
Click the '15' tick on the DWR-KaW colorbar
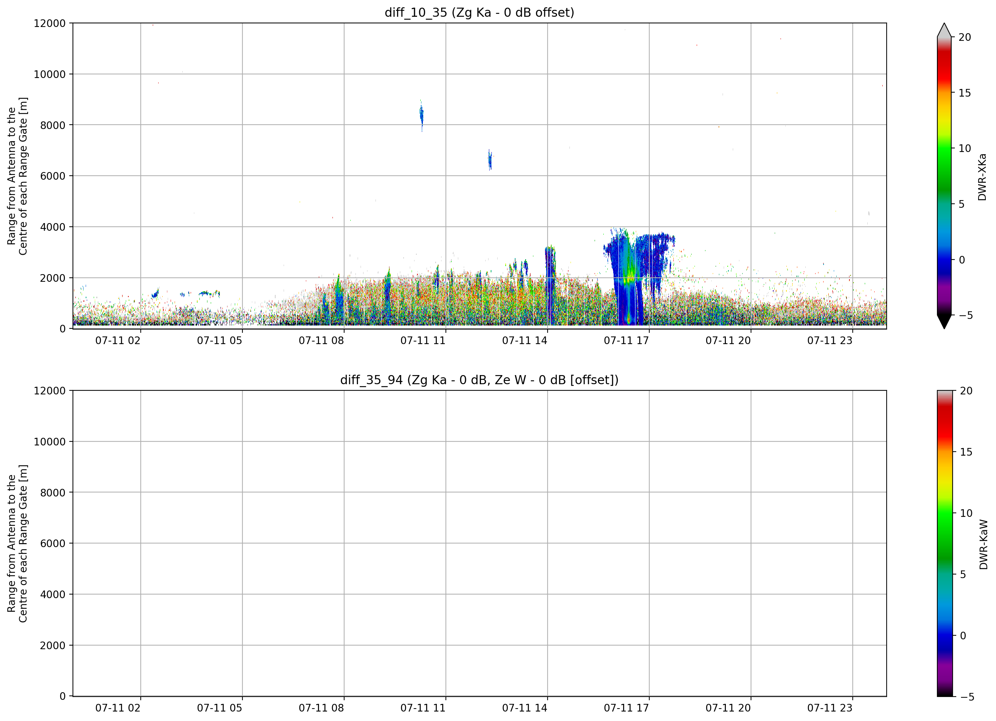[966, 452]
